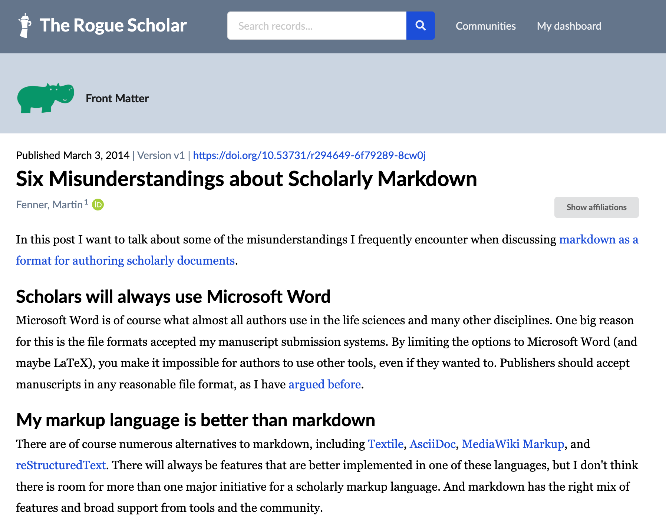Expand the Show affiliations button
Image resolution: width=666 pixels, height=527 pixels.
click(596, 207)
